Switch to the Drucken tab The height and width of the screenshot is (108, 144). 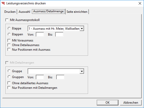10,12
